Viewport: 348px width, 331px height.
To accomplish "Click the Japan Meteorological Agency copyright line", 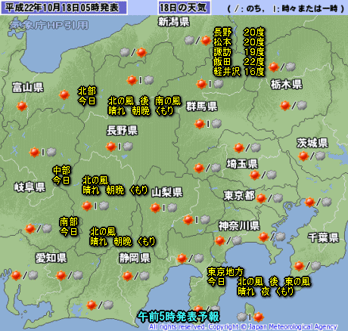I will coord(243,326).
